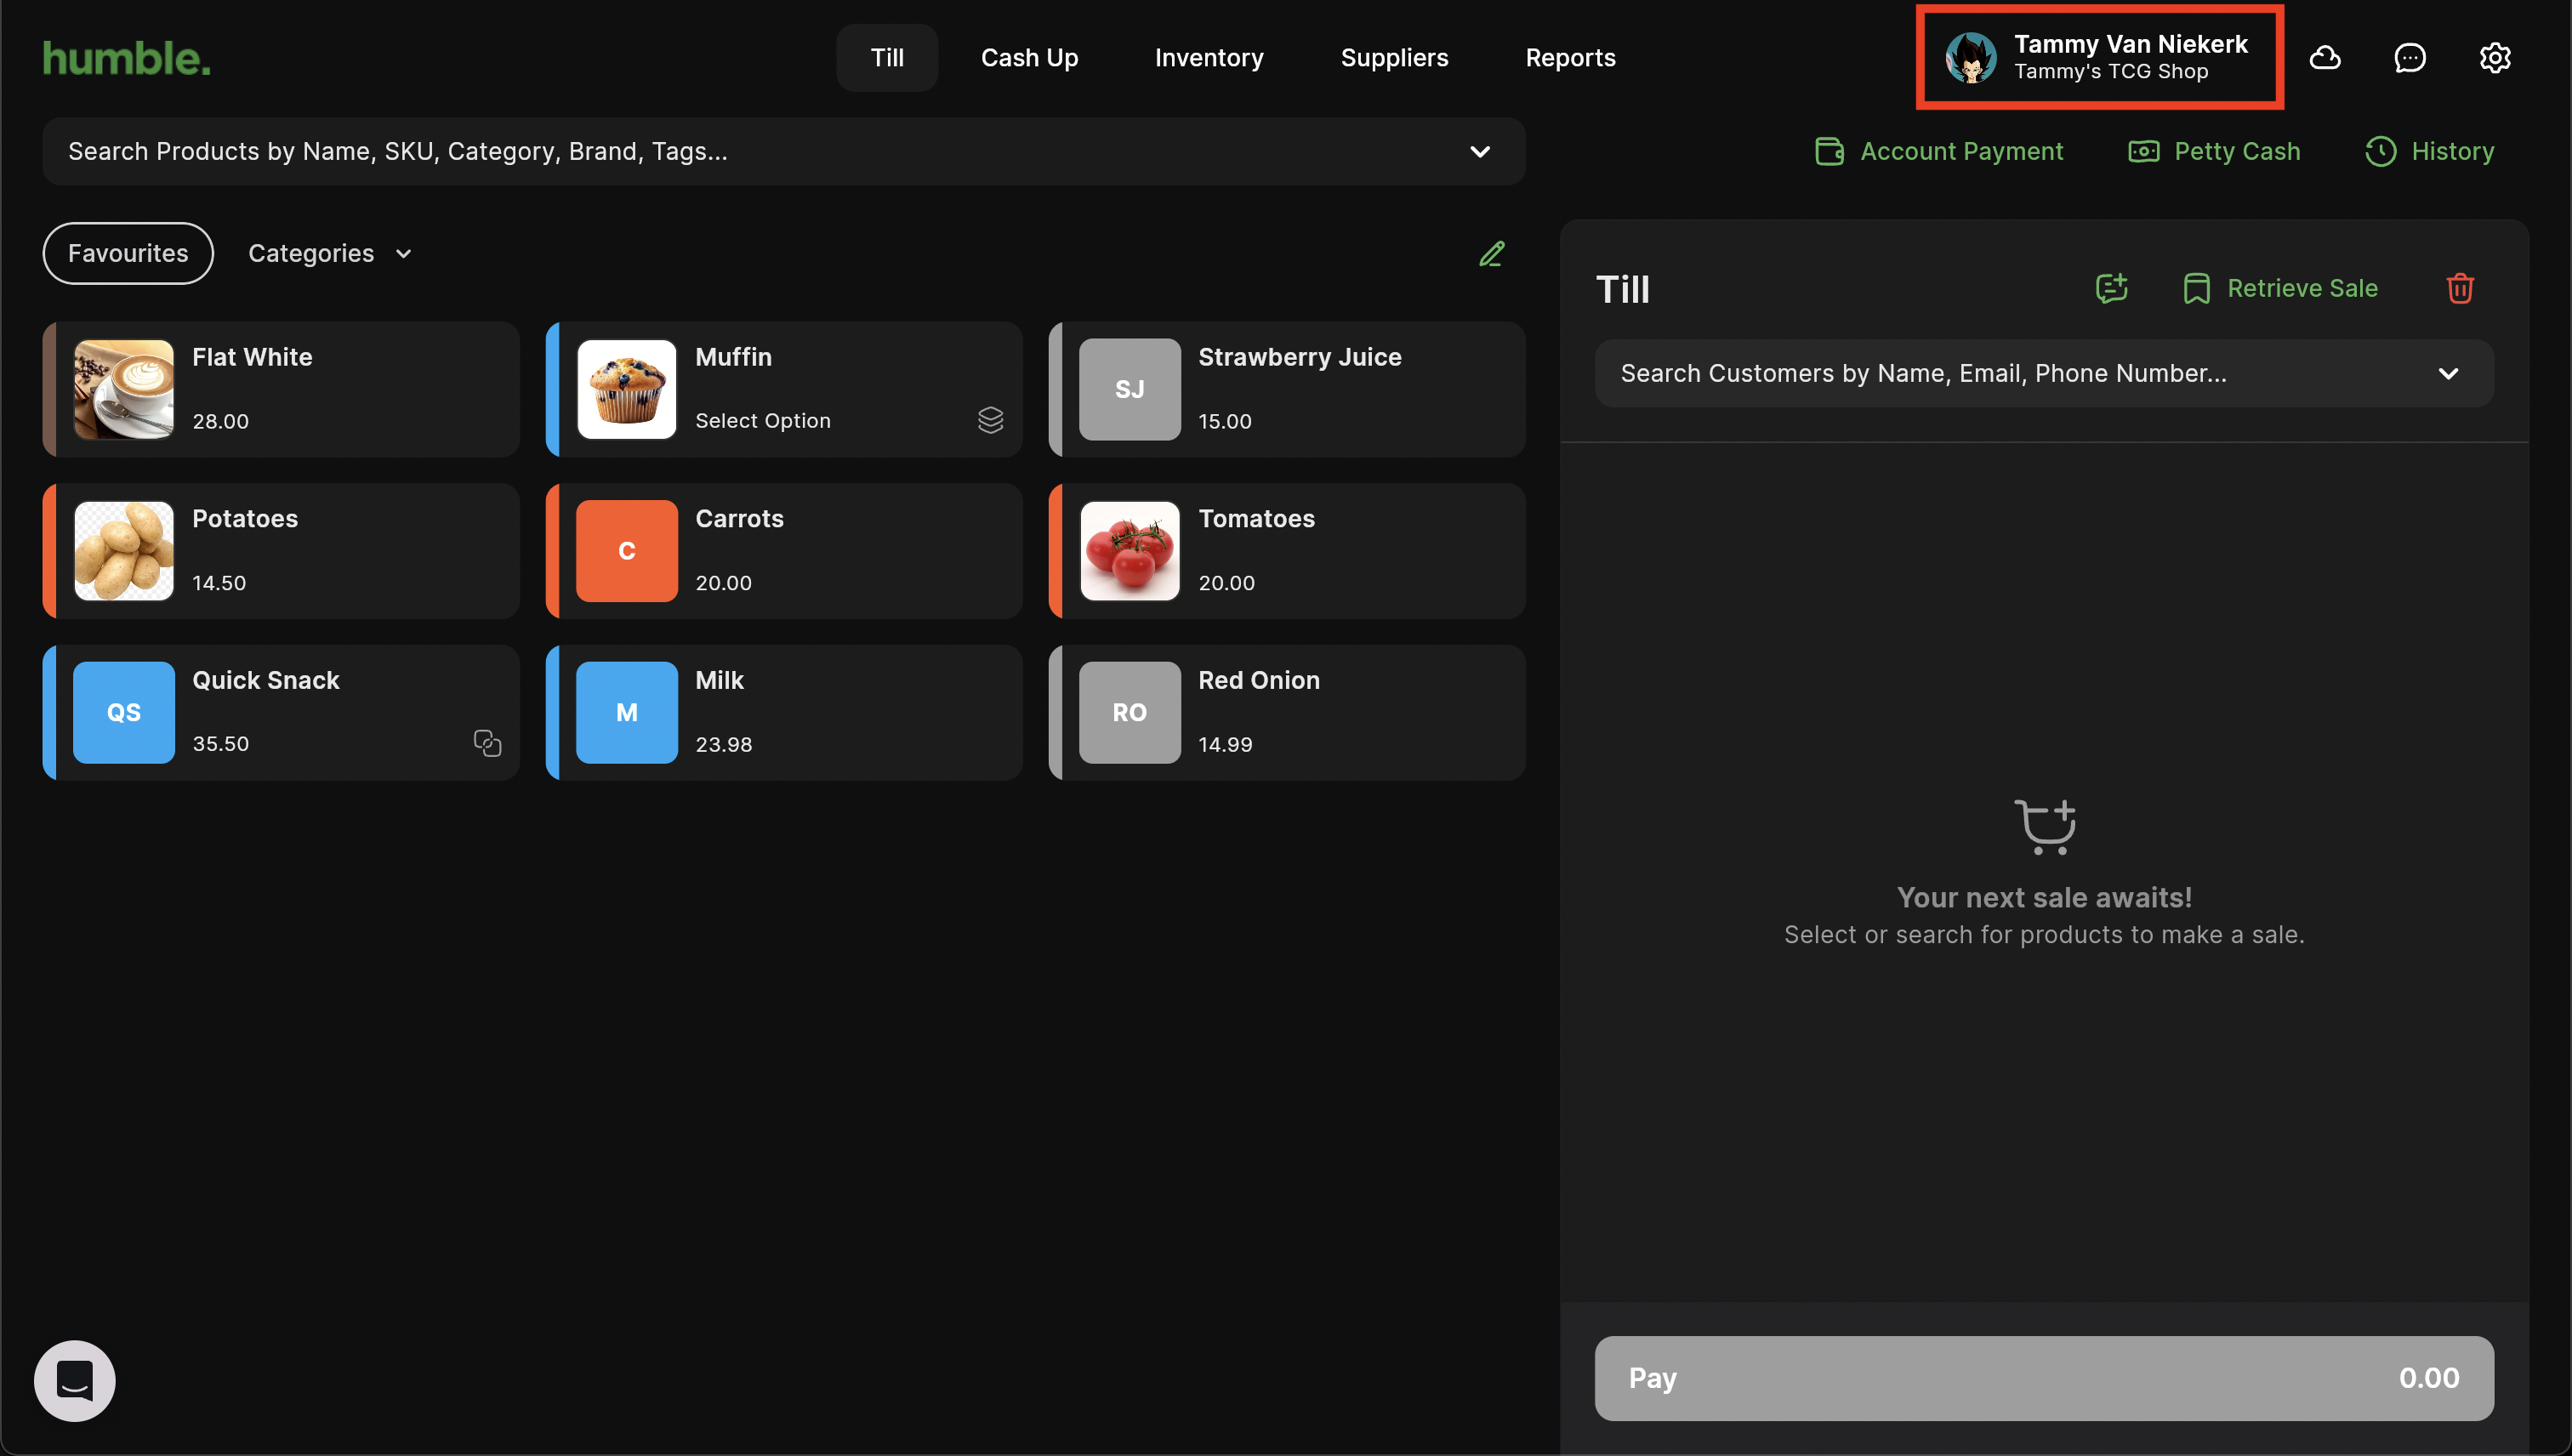This screenshot has width=2572, height=1456.
Task: Expand the Categories dropdown
Action: [x=330, y=254]
